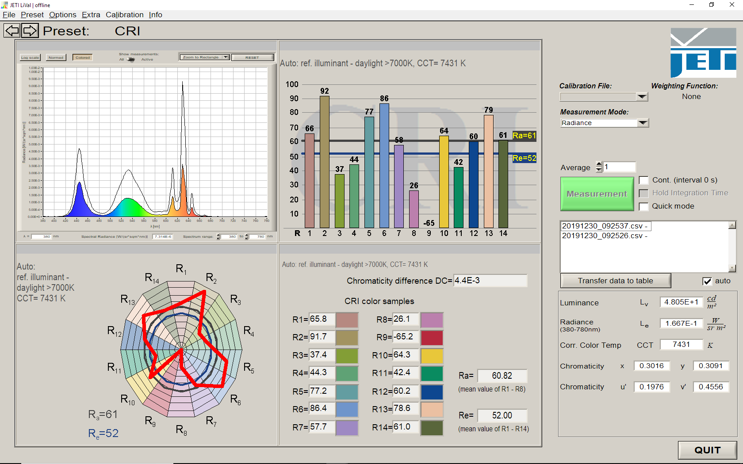This screenshot has width=743, height=464.
Task: Toggle Normed spectrum display
Action: click(x=56, y=57)
